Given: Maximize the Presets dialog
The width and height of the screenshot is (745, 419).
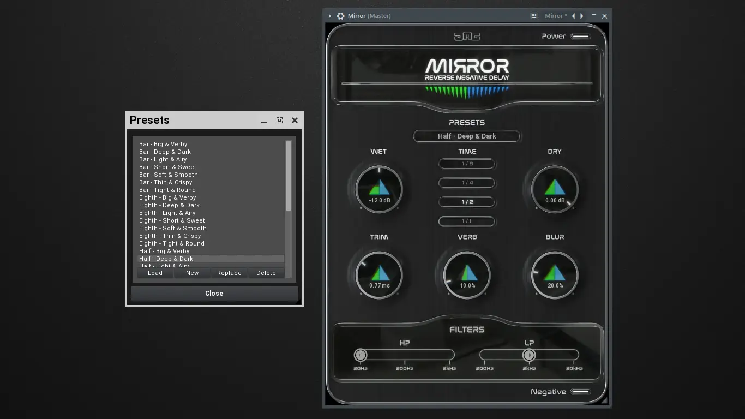Looking at the screenshot, I should click(x=279, y=121).
